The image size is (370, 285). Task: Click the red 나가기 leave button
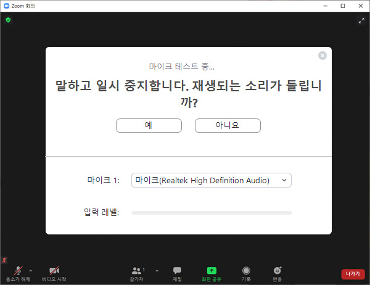tap(353, 273)
